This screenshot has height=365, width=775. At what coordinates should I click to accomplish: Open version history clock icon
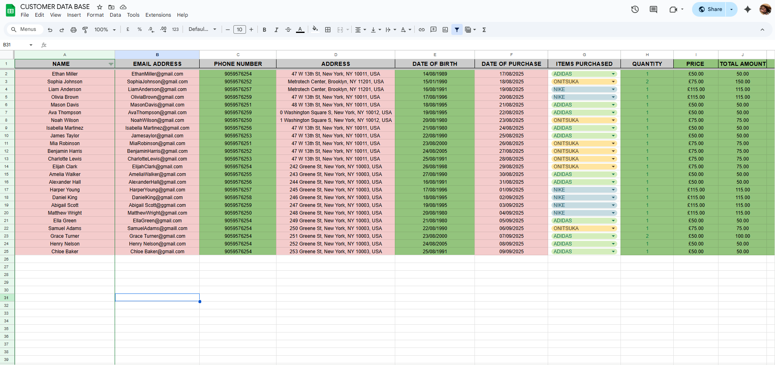[x=635, y=9]
